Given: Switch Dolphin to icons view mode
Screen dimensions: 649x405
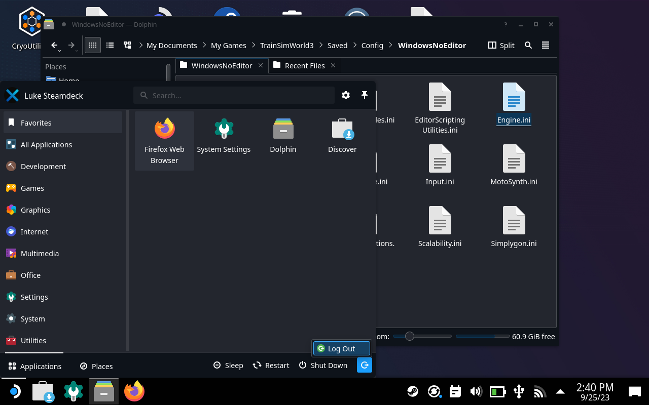Looking at the screenshot, I should coord(92,45).
